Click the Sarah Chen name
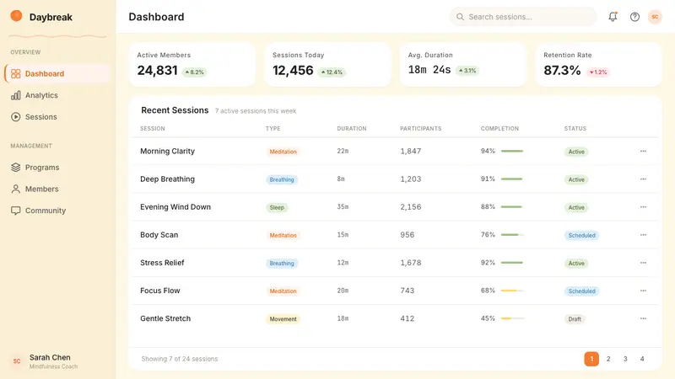Image resolution: width=675 pixels, height=379 pixels. pos(50,357)
